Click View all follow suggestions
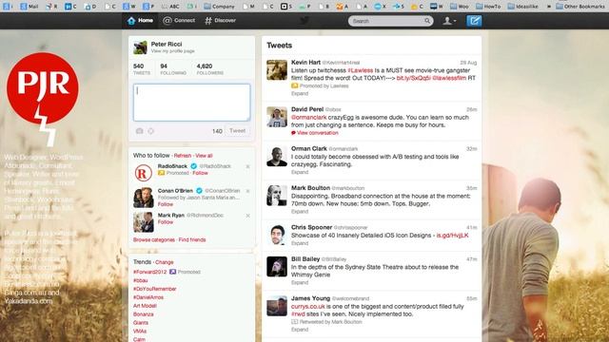609x342 pixels. 204,156
